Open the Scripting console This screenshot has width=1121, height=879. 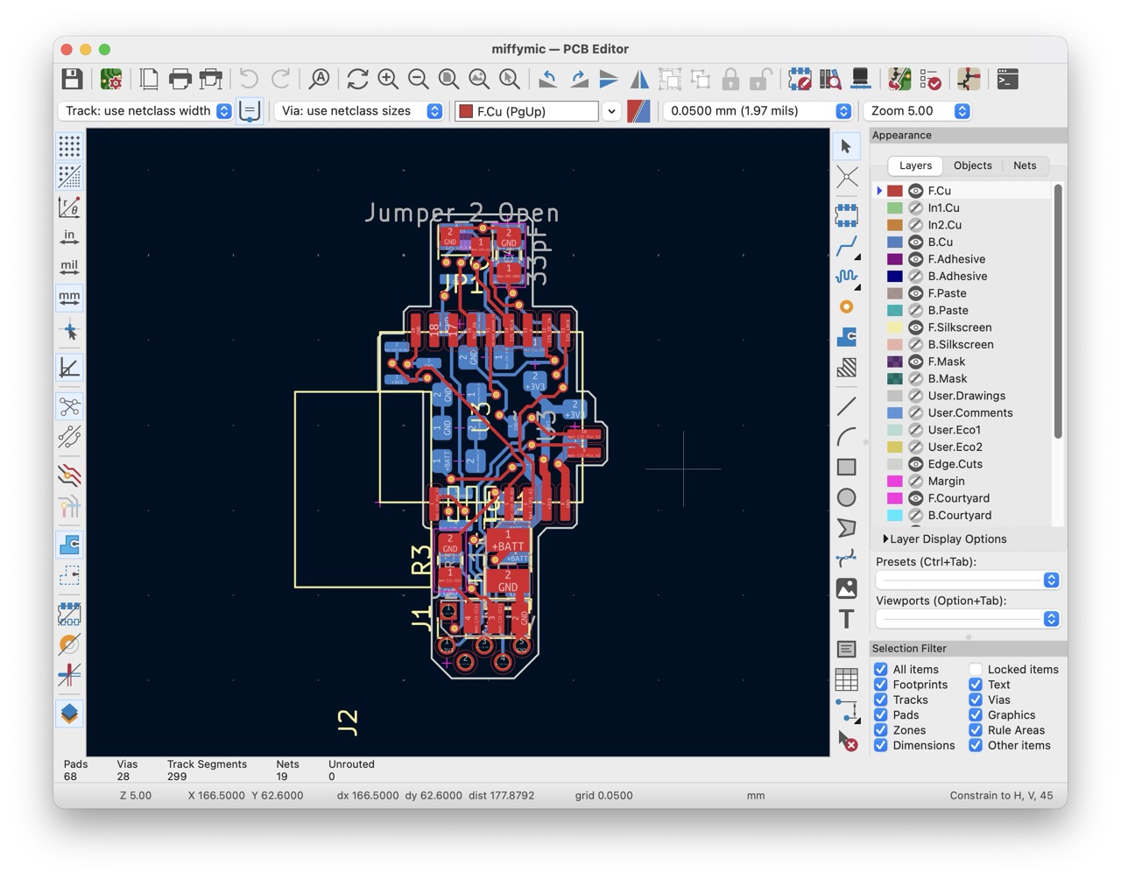pos(1008,80)
